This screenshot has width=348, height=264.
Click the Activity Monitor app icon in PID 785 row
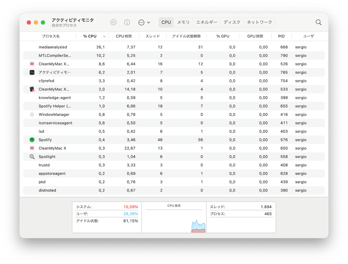32,72
